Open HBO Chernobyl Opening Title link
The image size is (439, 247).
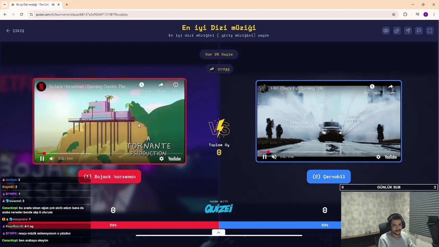[x=297, y=88]
